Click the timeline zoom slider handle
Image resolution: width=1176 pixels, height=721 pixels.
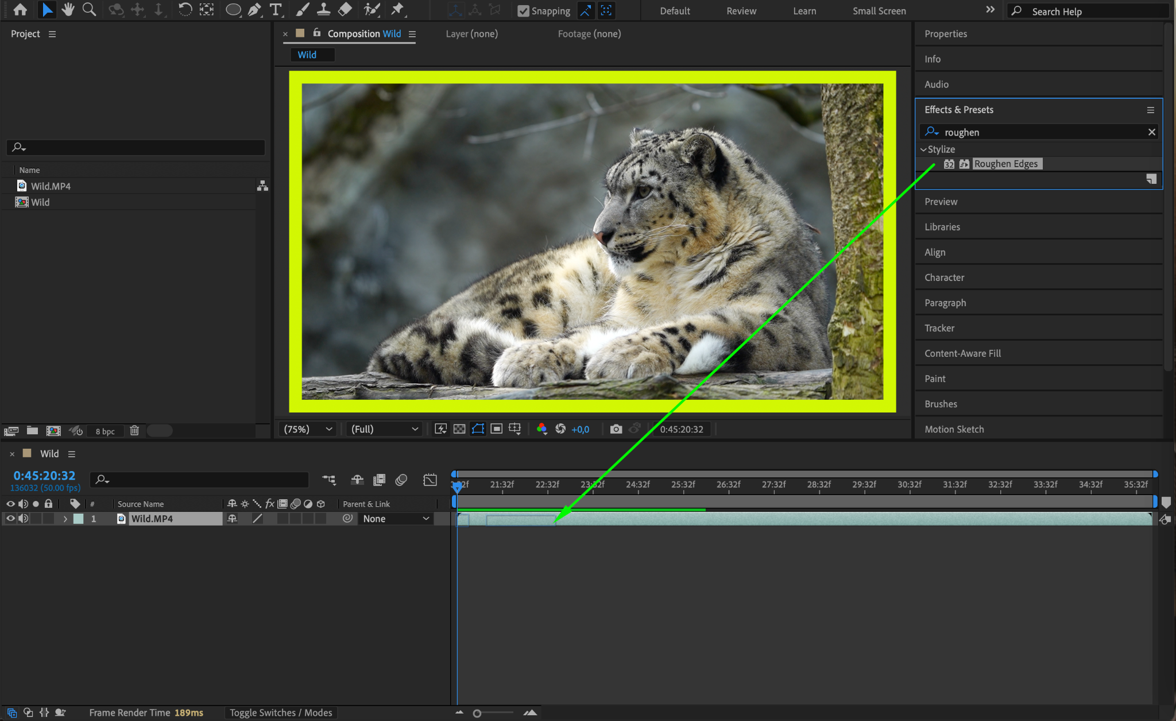pyautogui.click(x=477, y=713)
